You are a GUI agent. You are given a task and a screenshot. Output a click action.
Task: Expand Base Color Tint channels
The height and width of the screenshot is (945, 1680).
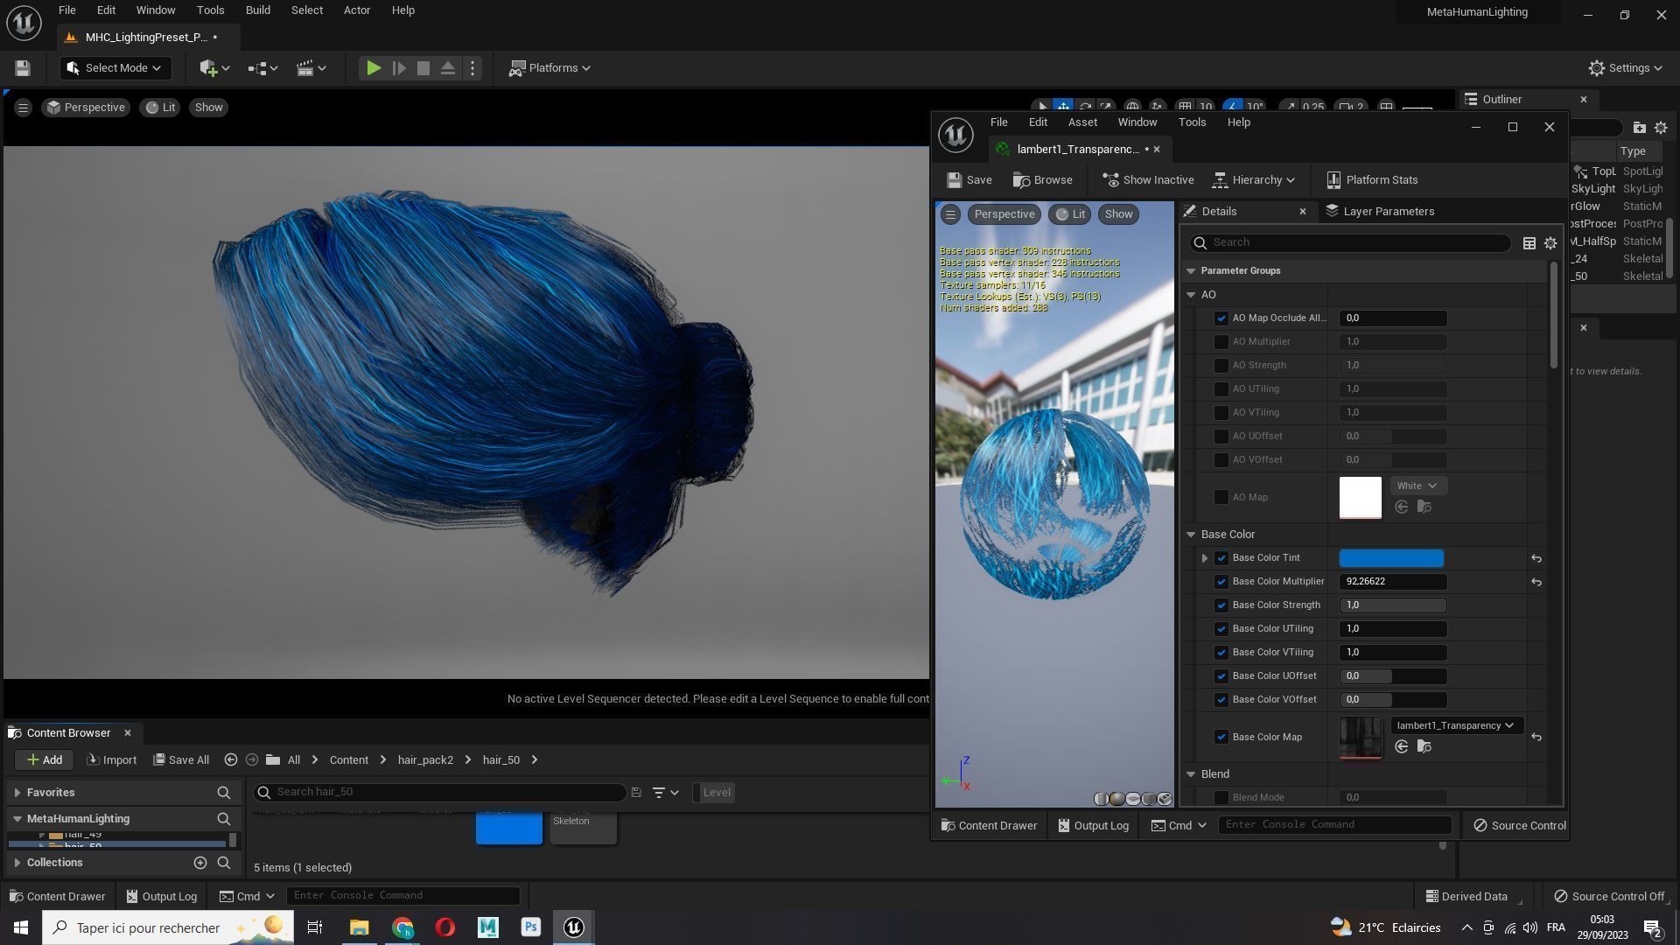pyautogui.click(x=1205, y=558)
